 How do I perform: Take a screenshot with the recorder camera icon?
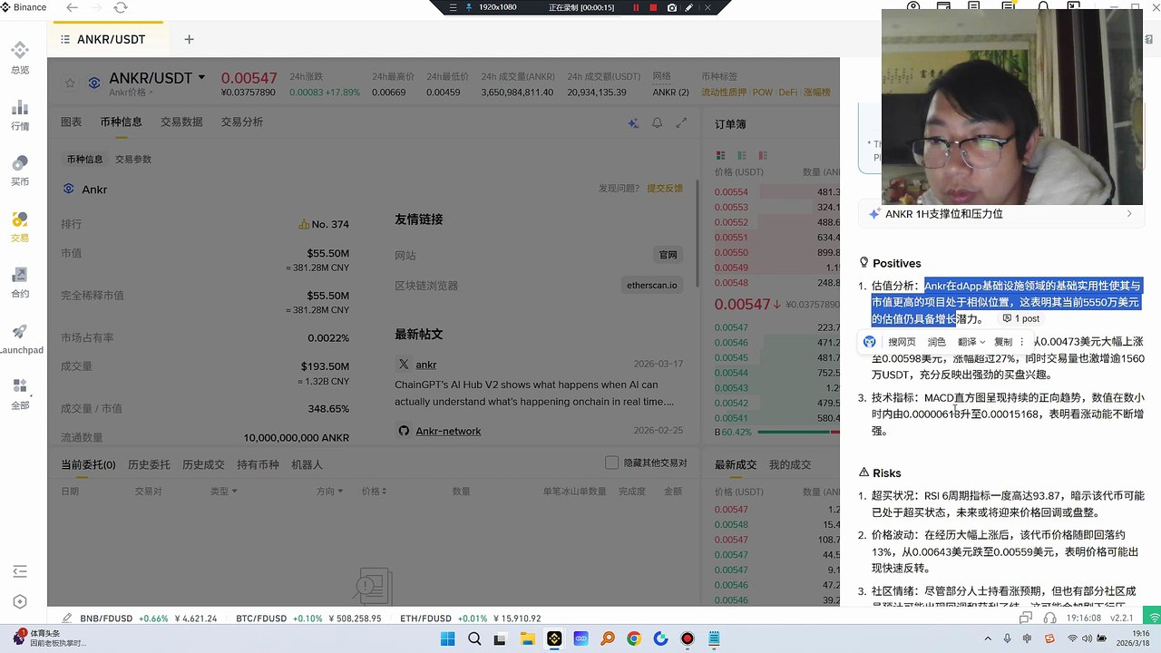(671, 7)
